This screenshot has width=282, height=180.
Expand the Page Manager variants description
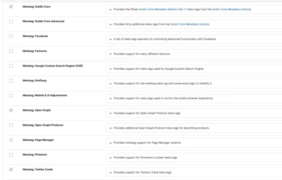click(110, 142)
